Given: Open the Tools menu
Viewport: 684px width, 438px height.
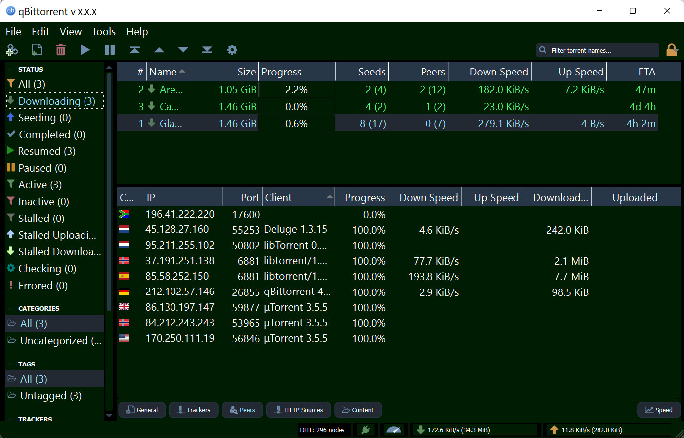Looking at the screenshot, I should 104,32.
